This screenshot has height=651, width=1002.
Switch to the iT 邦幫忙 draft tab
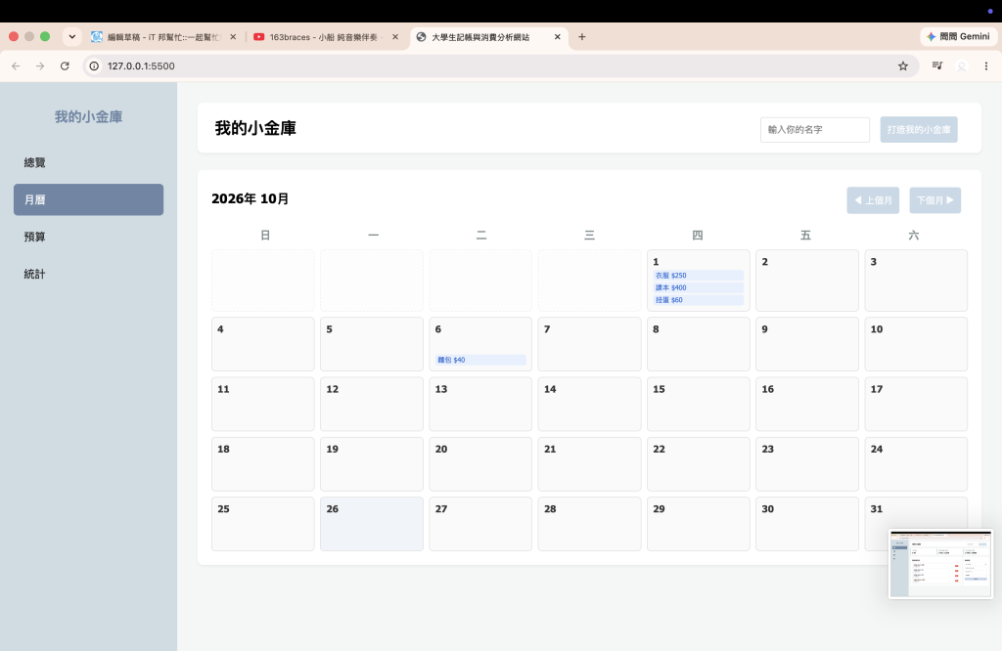pyautogui.click(x=163, y=37)
